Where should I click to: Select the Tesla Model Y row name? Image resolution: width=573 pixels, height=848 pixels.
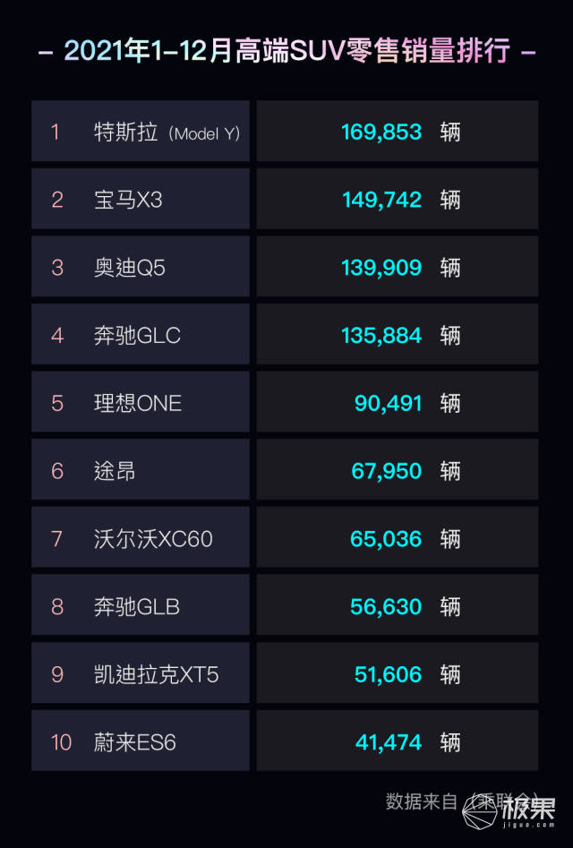167,132
